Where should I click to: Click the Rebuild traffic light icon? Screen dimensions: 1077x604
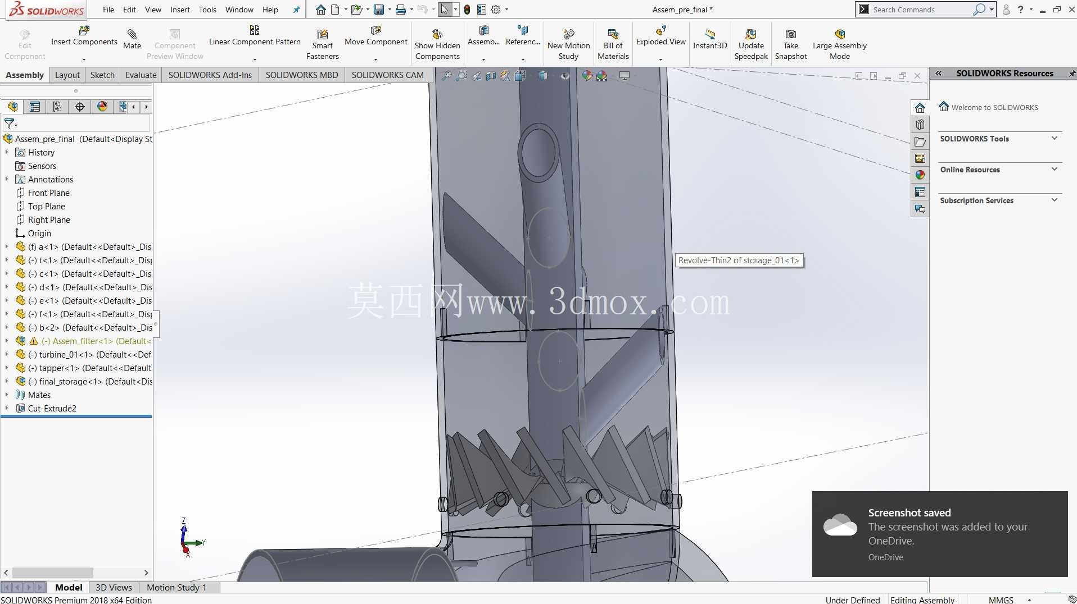point(467,10)
